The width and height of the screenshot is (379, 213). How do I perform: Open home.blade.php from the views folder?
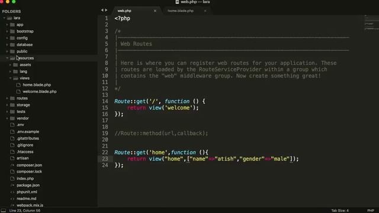pos(37,85)
